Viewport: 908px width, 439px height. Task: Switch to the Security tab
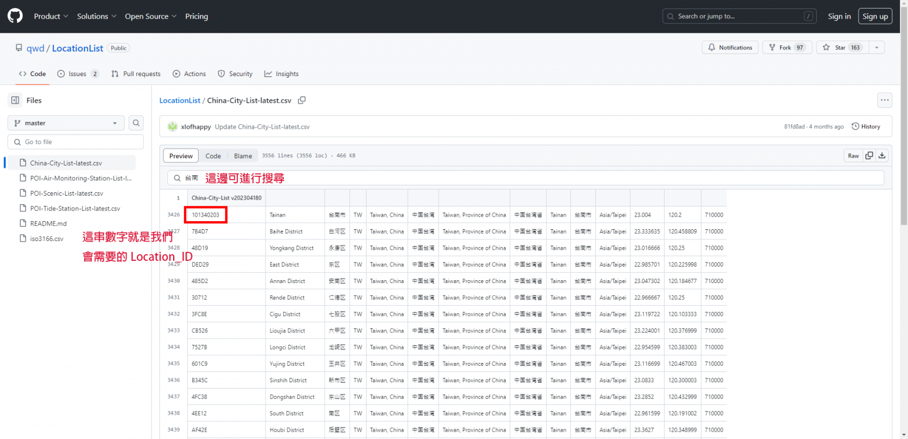[236, 74]
